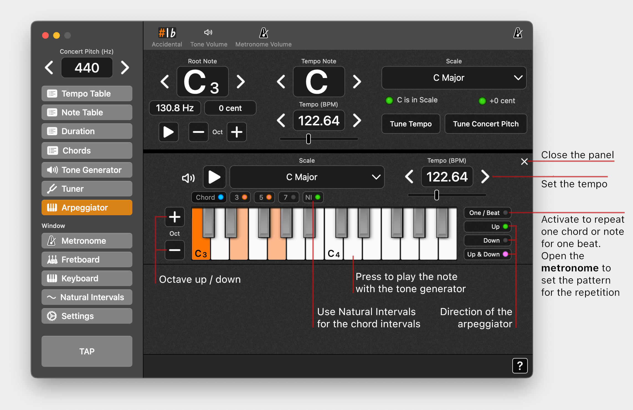Click arpeggiator speaker volume icon

tap(188, 178)
